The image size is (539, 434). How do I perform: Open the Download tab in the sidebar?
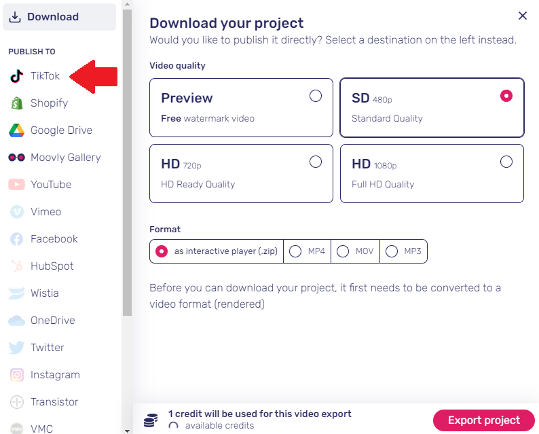(x=60, y=17)
